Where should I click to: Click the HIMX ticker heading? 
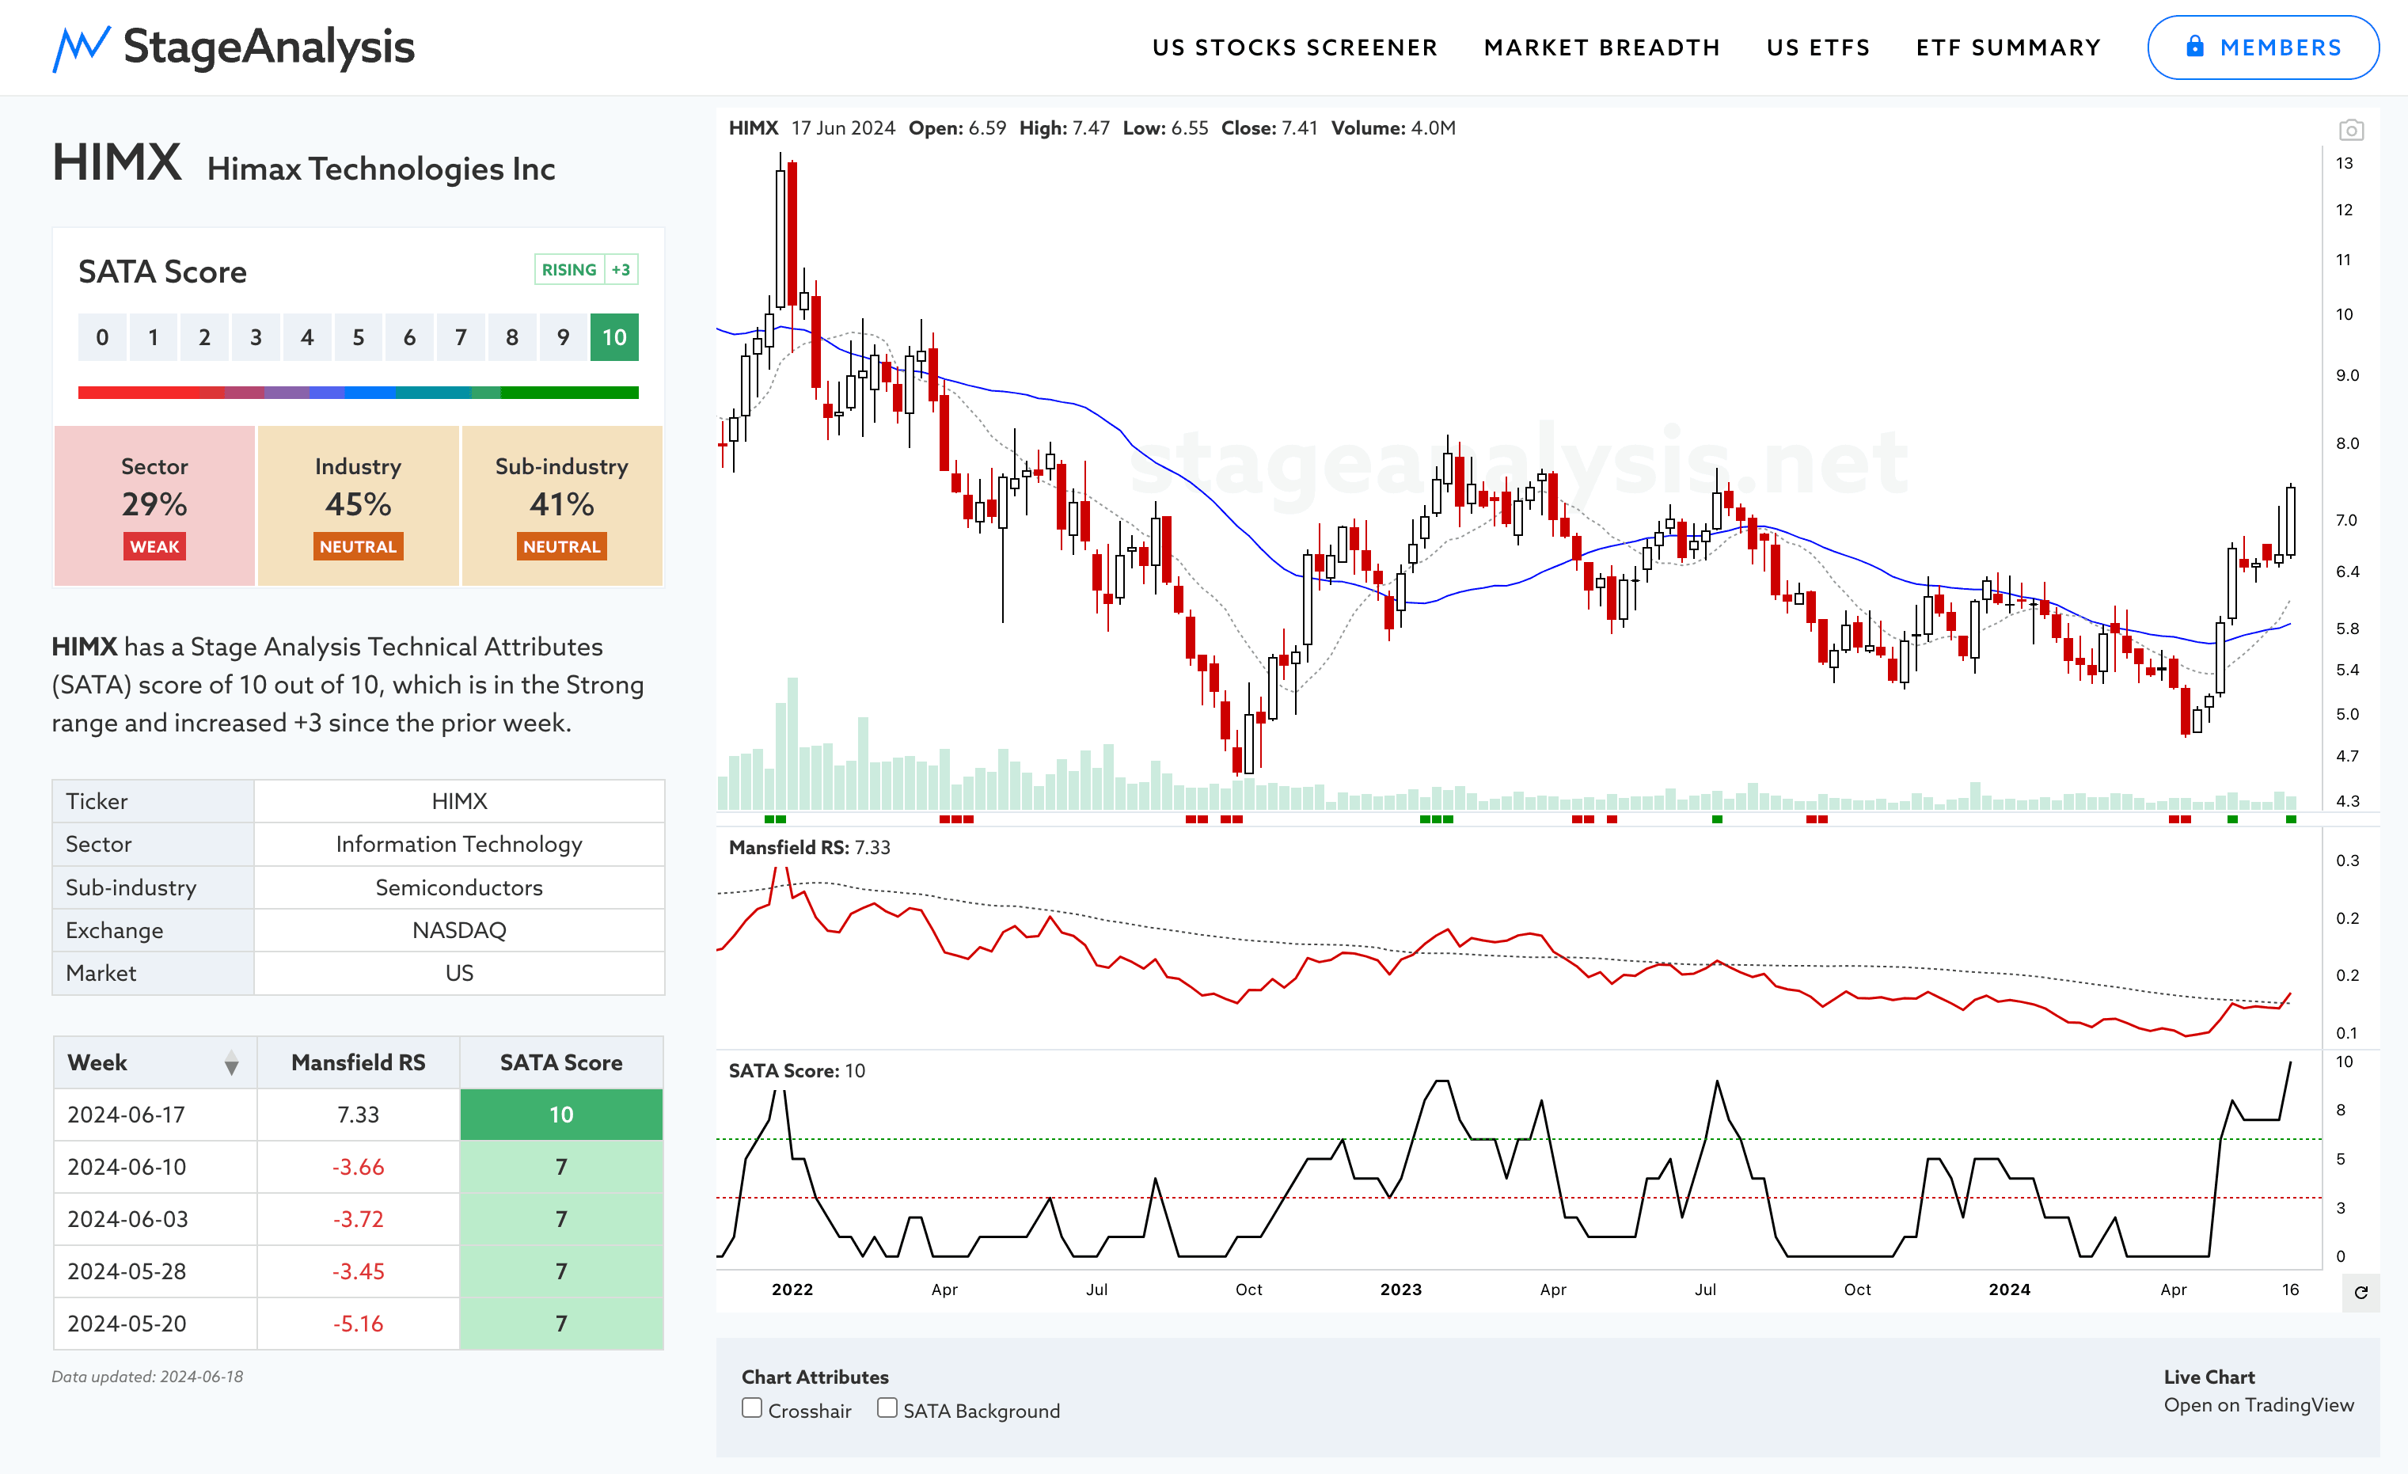pos(116,162)
